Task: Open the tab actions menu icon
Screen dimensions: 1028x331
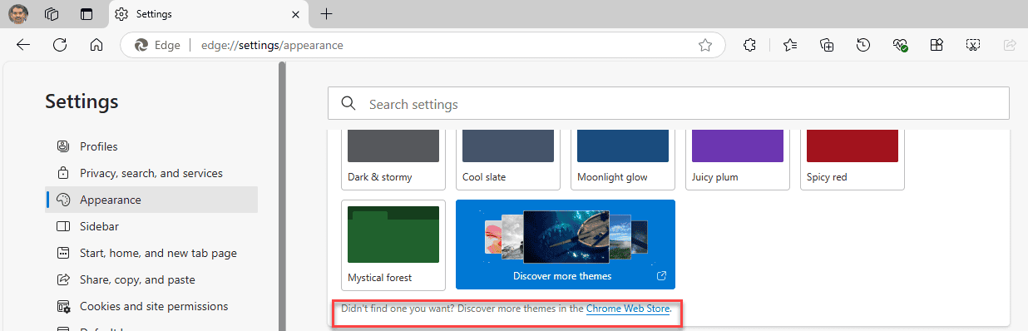Action: click(x=86, y=14)
